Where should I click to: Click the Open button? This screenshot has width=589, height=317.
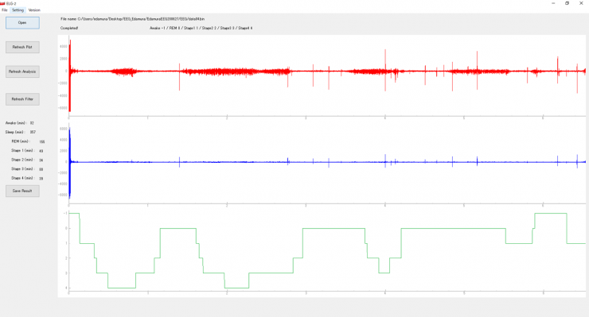coord(22,23)
